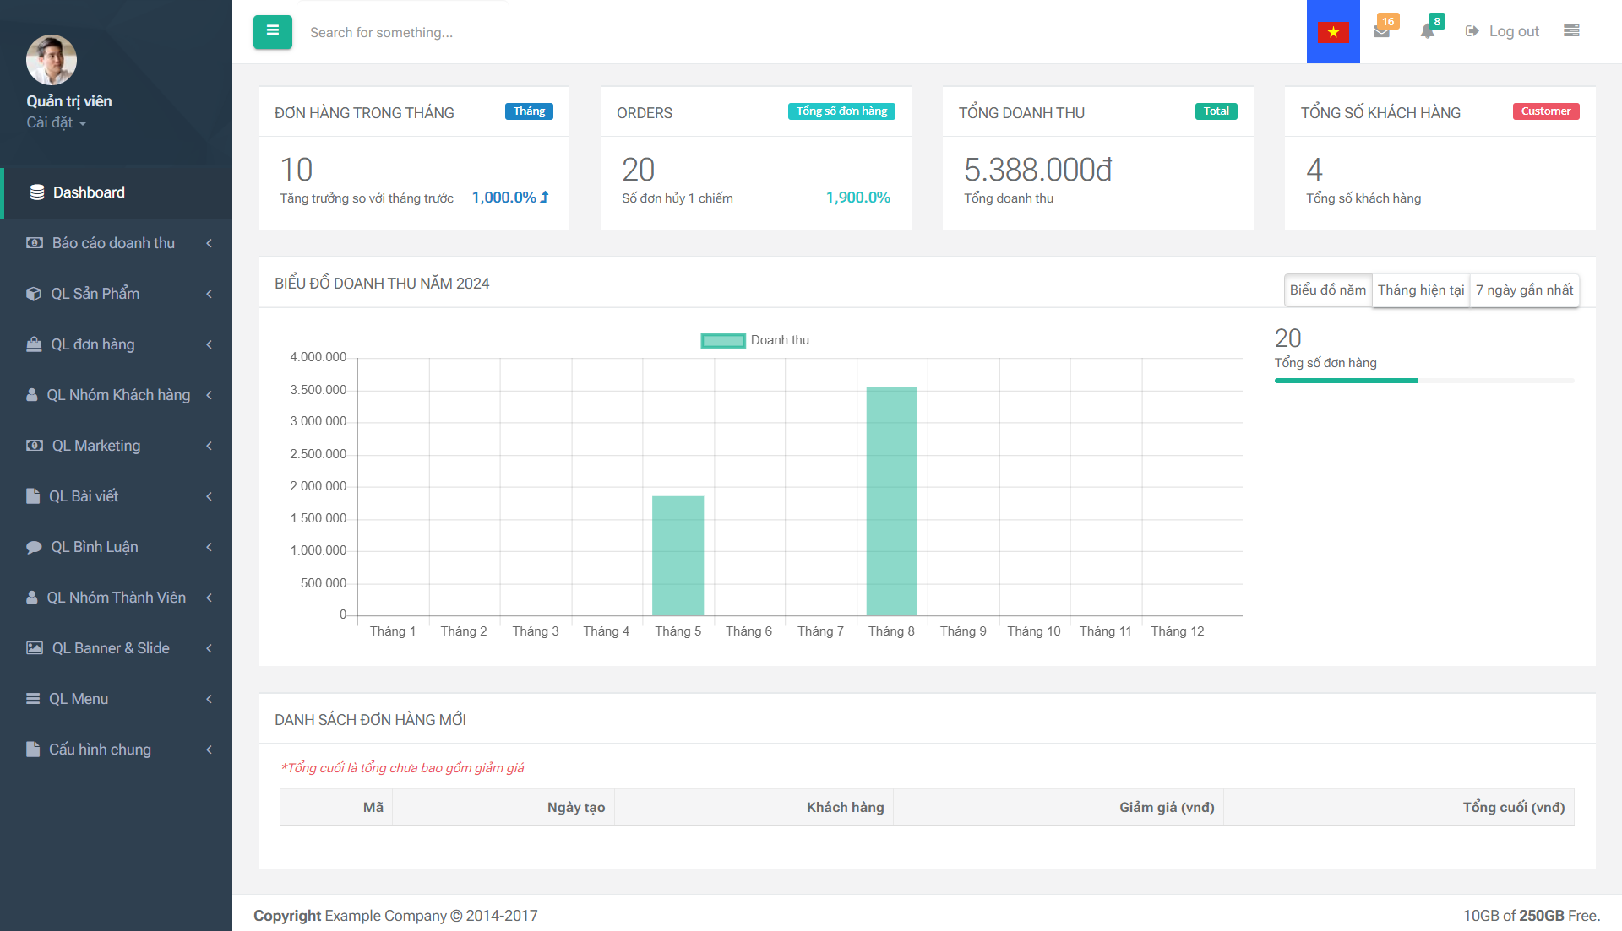The image size is (1622, 931).
Task: Click the QL Bài viết file icon
Action: coord(33,496)
